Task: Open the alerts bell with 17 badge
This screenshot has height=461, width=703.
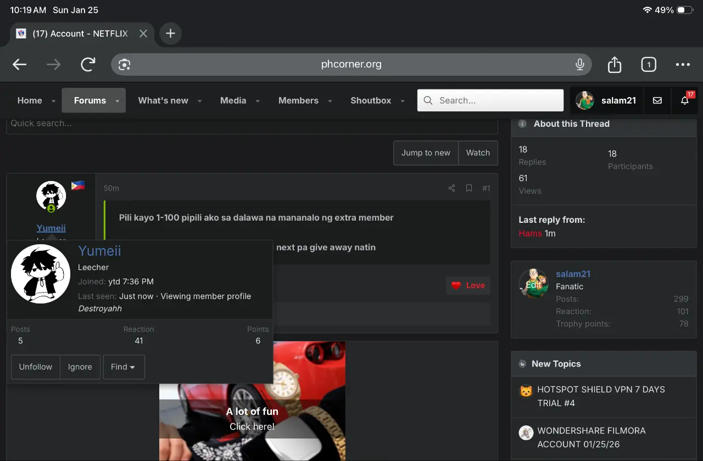Action: click(x=684, y=100)
